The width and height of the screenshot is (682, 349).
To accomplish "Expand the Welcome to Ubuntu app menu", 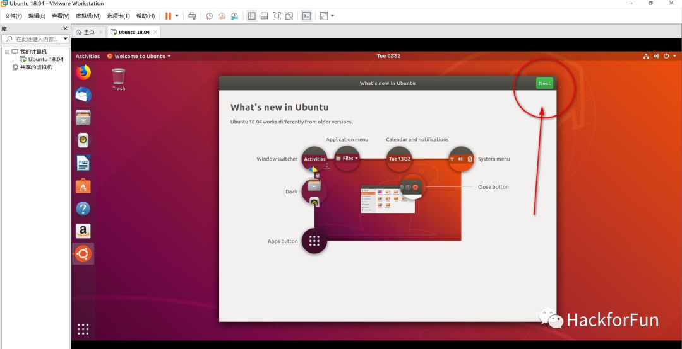I will point(140,56).
